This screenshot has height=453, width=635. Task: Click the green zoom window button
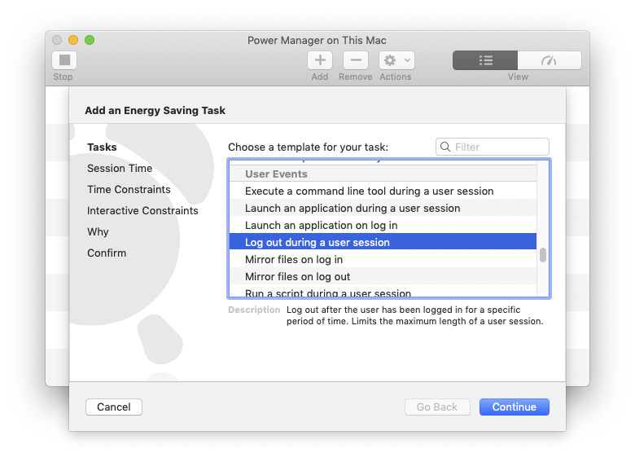point(90,40)
